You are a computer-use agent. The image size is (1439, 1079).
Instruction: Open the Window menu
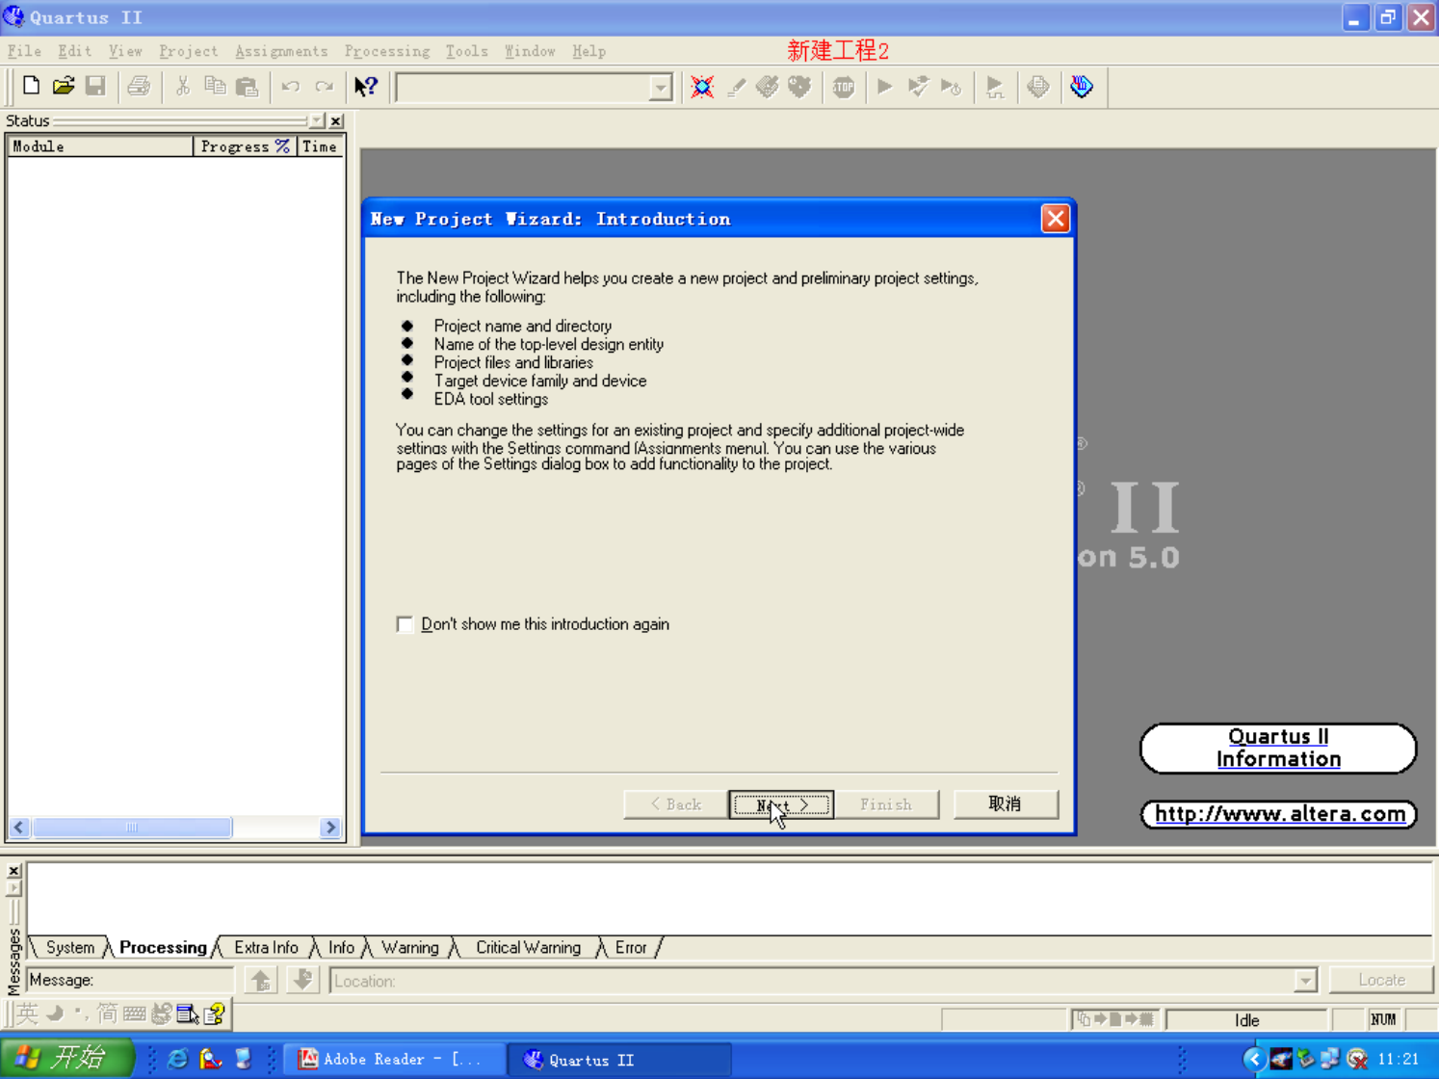pos(530,51)
